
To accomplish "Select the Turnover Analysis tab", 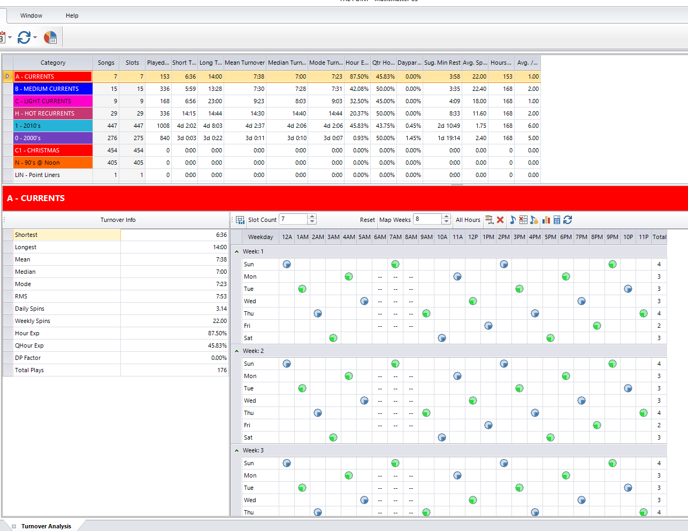I will pyautogui.click(x=46, y=526).
